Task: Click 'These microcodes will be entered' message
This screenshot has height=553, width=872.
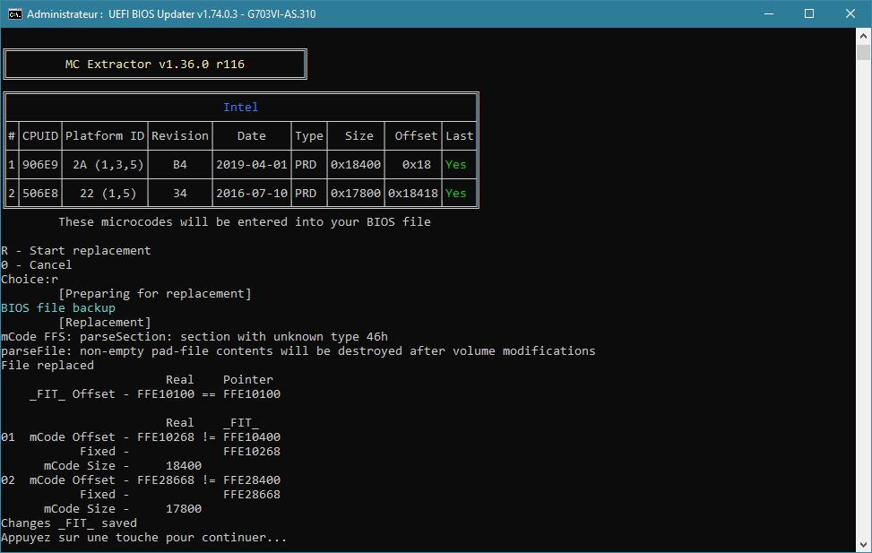Action: pyautogui.click(x=244, y=222)
